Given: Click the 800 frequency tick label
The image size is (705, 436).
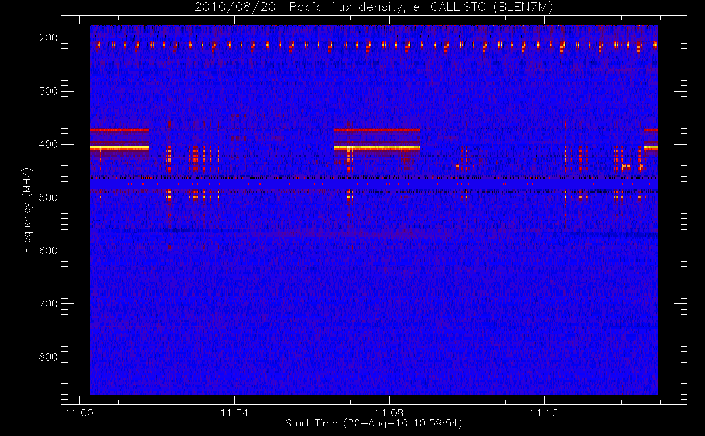Looking at the screenshot, I should 48,357.
